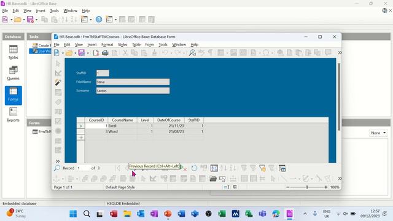Open the Anchor dropdown arrow in bottom toolbar
This screenshot has height=221, width=393.
(63, 179)
